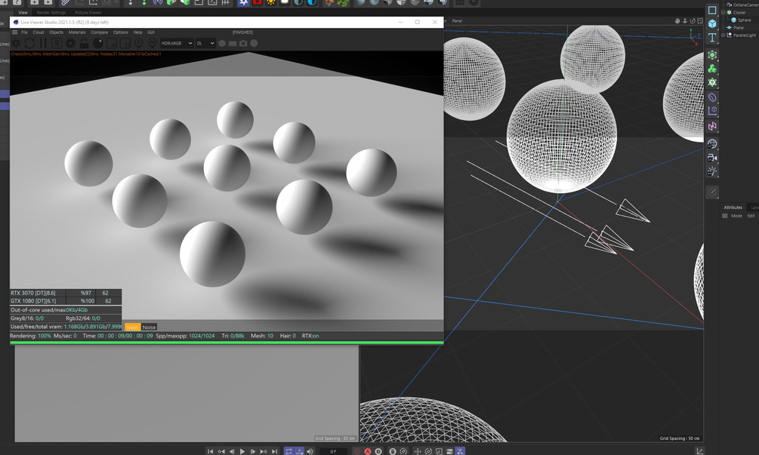Toggle the pick focus F marker
This screenshot has width=759, height=455.
point(138,43)
